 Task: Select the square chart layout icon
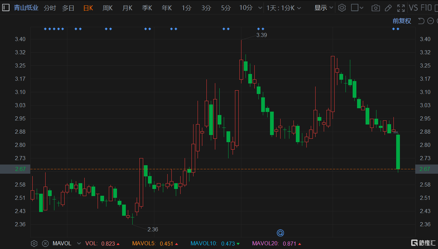(354, 7)
